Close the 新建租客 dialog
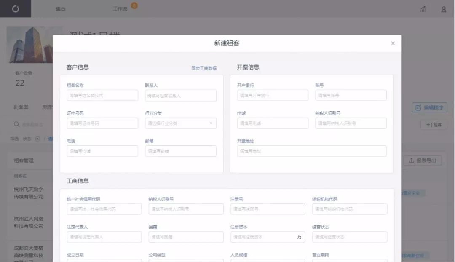 tap(393, 43)
